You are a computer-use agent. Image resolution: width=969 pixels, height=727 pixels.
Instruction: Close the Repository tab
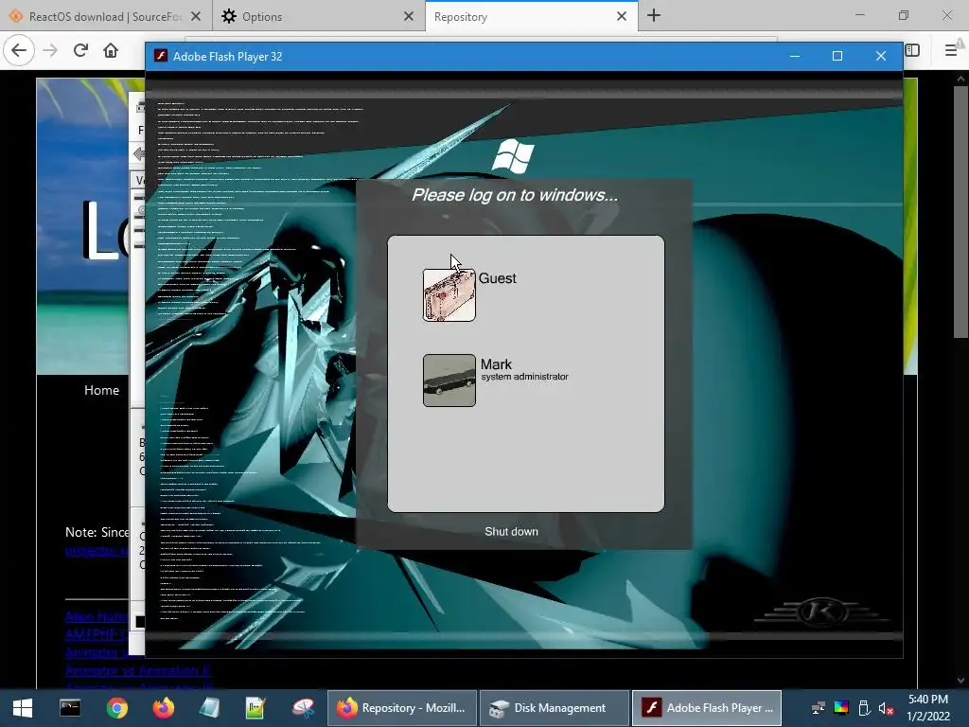point(622,17)
